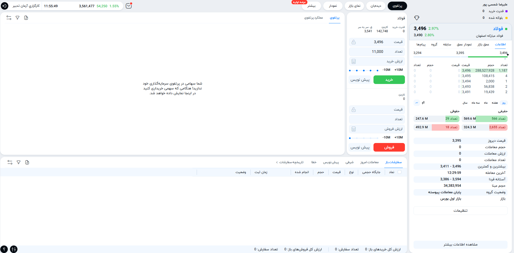
Task: Open the calculator icon next to ارزش خرید
Action: tap(354, 61)
